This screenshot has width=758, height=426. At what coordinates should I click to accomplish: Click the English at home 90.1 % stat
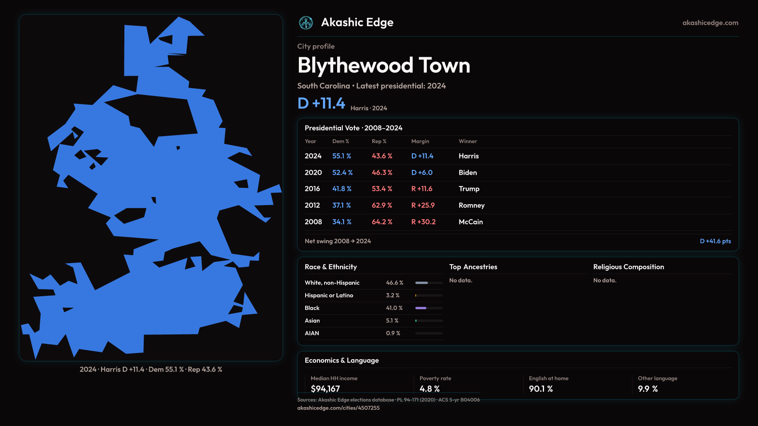(541, 389)
